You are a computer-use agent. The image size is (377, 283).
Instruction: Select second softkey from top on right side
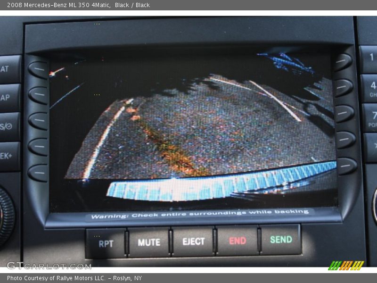tap(344, 88)
